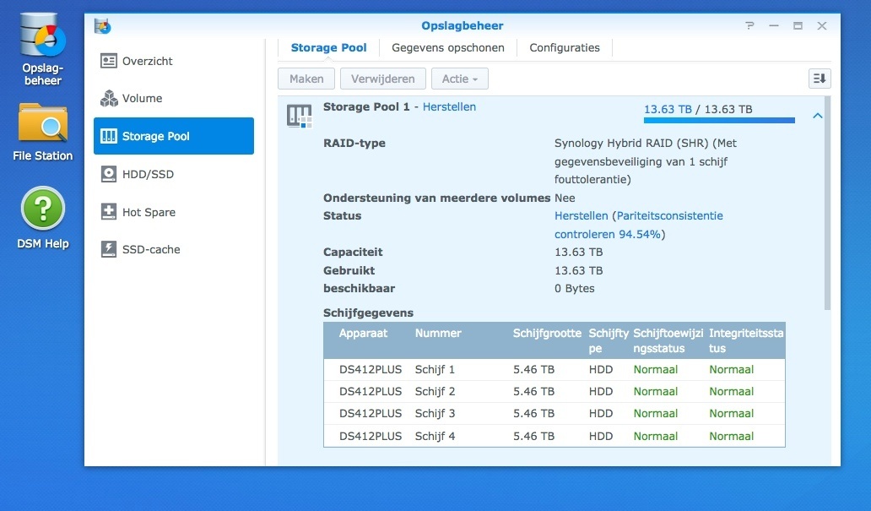Click the Schijftype column header
The image size is (871, 511).
point(609,340)
